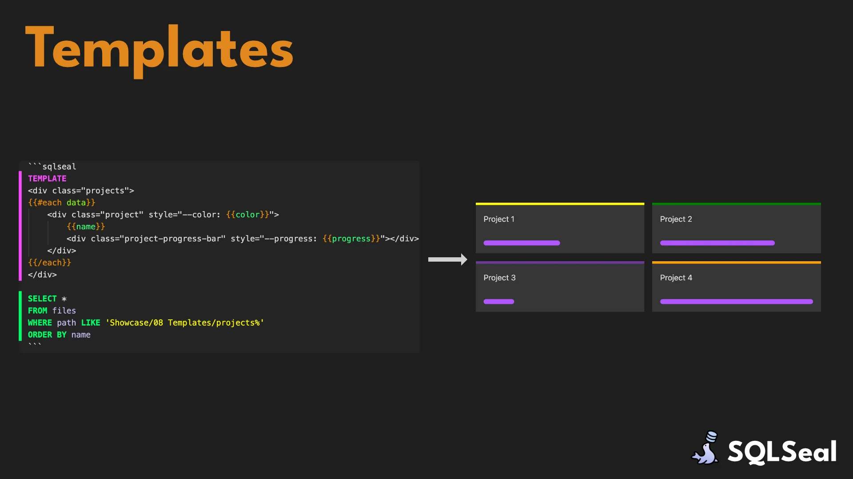Viewport: 853px width, 479px height.
Task: Click the Templates heading text
Action: [159, 49]
